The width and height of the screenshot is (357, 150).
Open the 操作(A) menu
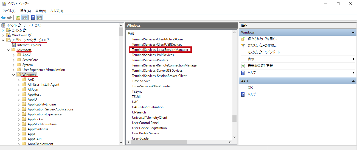point(25,11)
